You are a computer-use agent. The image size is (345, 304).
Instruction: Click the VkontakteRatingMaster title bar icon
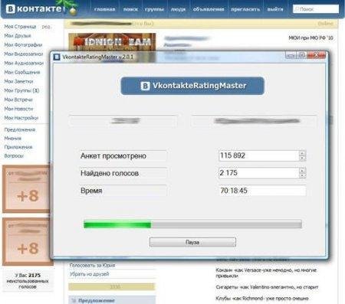pos(57,57)
